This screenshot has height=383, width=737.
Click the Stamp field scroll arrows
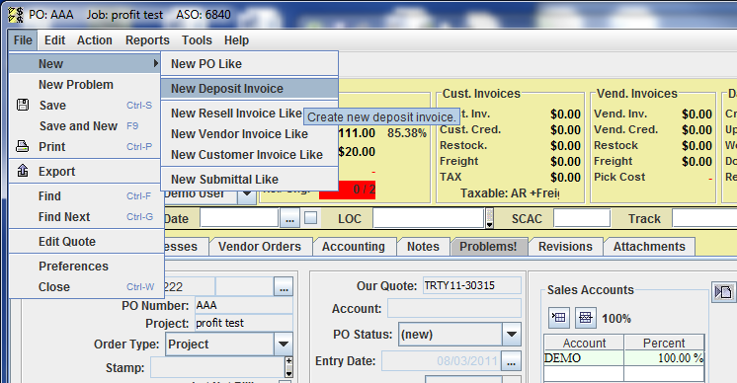pyautogui.click(x=288, y=367)
